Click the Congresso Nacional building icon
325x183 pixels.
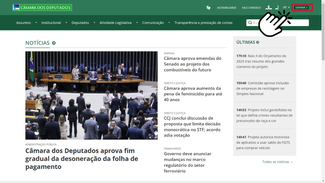tap(269, 7)
